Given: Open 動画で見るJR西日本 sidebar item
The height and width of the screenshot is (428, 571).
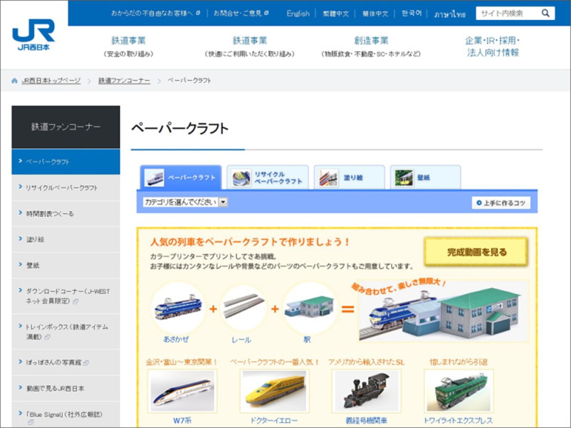Looking at the screenshot, I should [66, 388].
